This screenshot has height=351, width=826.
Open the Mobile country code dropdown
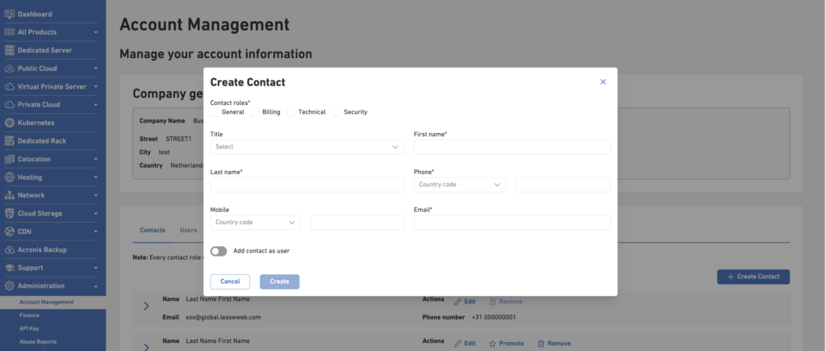click(256, 223)
